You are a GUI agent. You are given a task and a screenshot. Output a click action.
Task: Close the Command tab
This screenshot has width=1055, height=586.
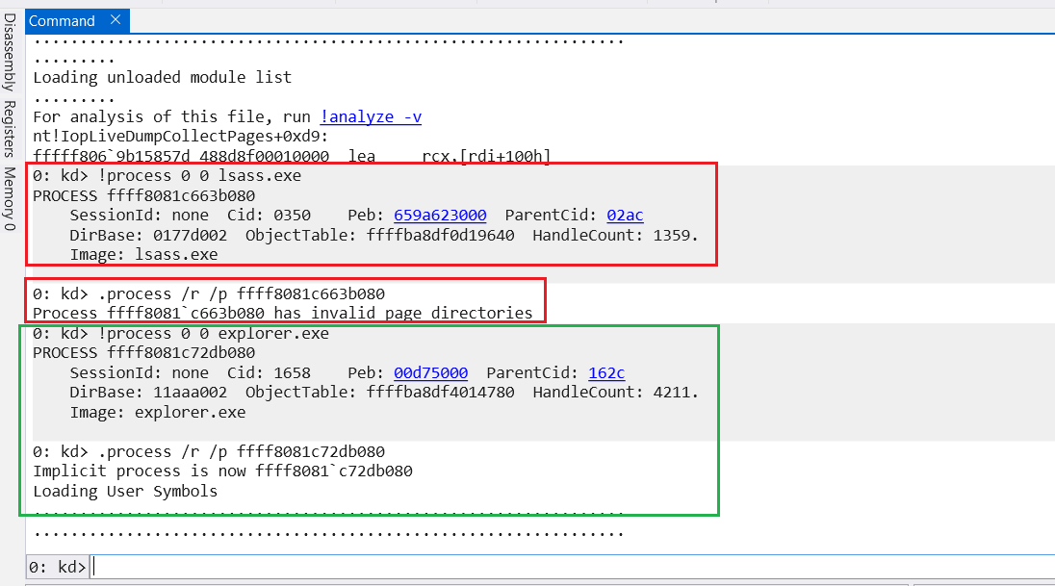tap(116, 20)
